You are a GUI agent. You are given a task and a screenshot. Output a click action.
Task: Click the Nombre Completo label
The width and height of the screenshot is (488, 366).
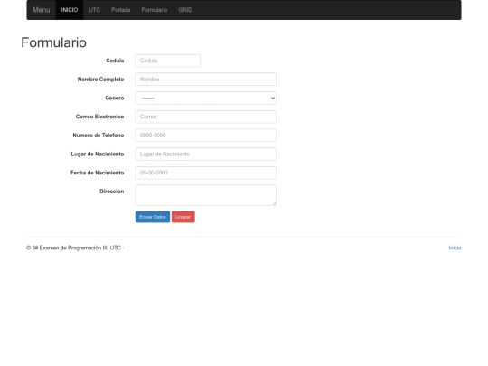(100, 80)
